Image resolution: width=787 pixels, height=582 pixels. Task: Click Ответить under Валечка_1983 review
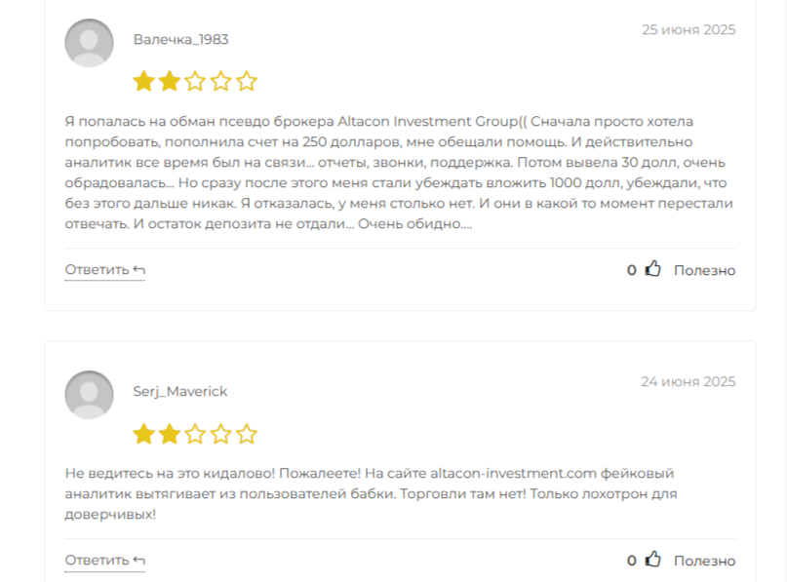tap(97, 270)
